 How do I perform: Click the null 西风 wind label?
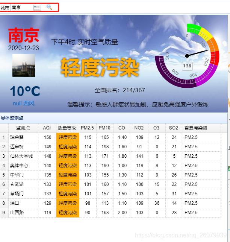(24, 103)
